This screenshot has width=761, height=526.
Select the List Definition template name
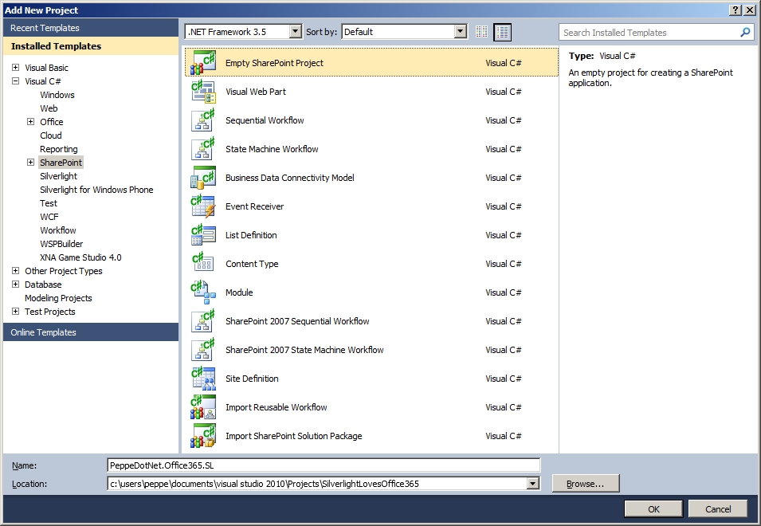[251, 235]
